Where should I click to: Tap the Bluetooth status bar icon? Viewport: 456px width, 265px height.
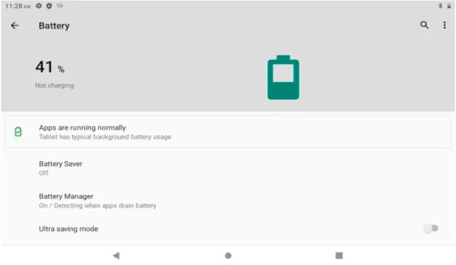click(441, 6)
